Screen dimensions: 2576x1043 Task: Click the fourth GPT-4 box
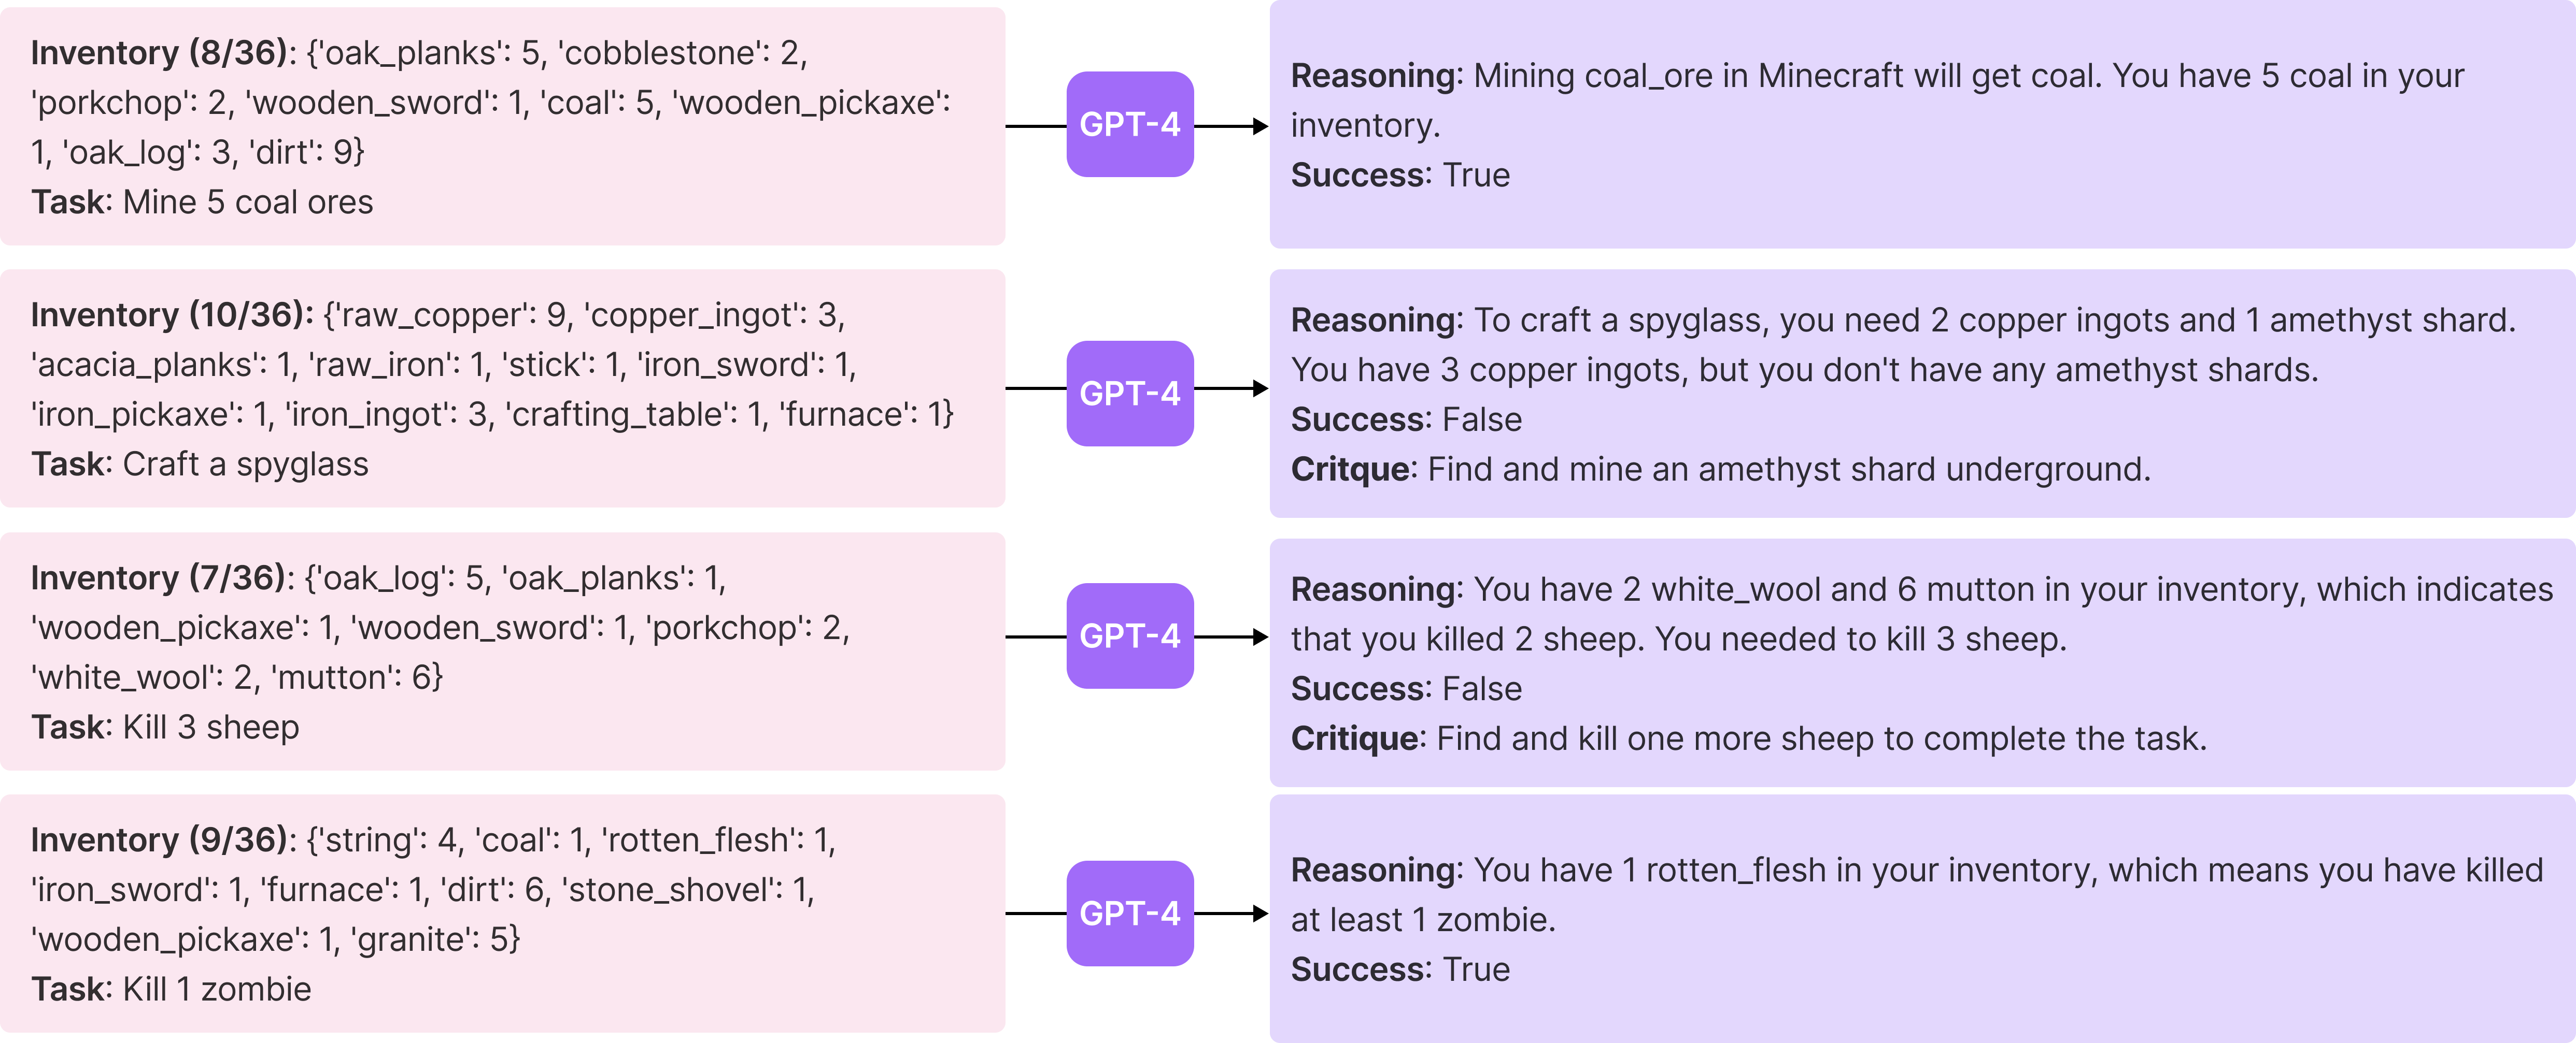coord(1130,913)
